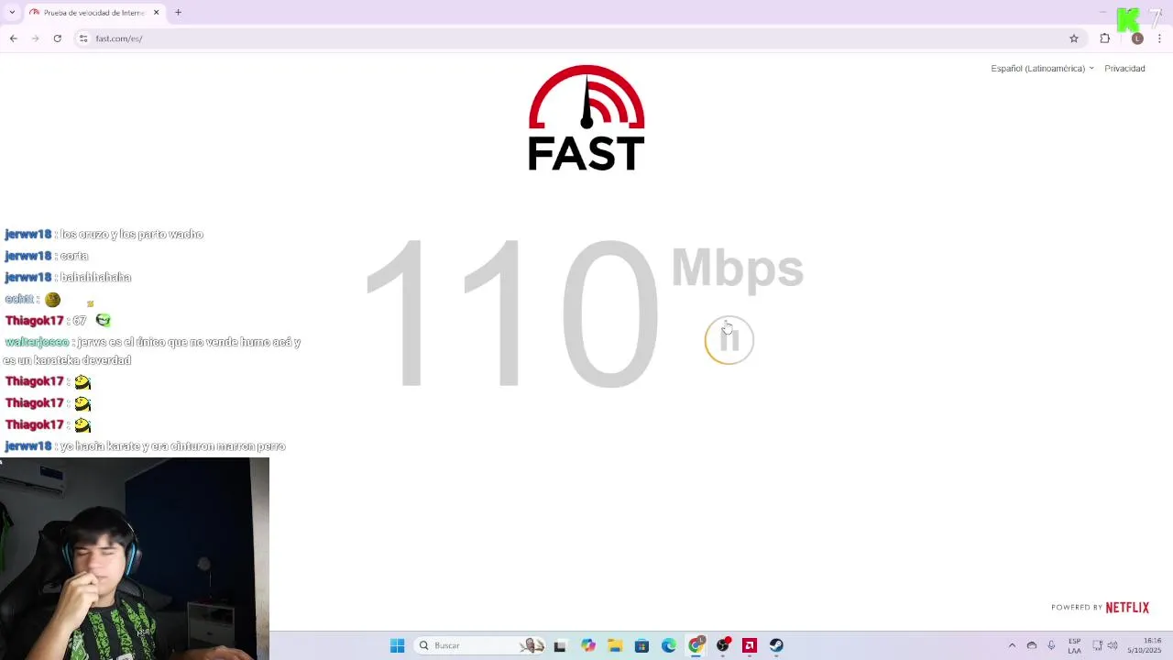Click the webcam video overlay
This screenshot has width=1173, height=660.
[135, 559]
